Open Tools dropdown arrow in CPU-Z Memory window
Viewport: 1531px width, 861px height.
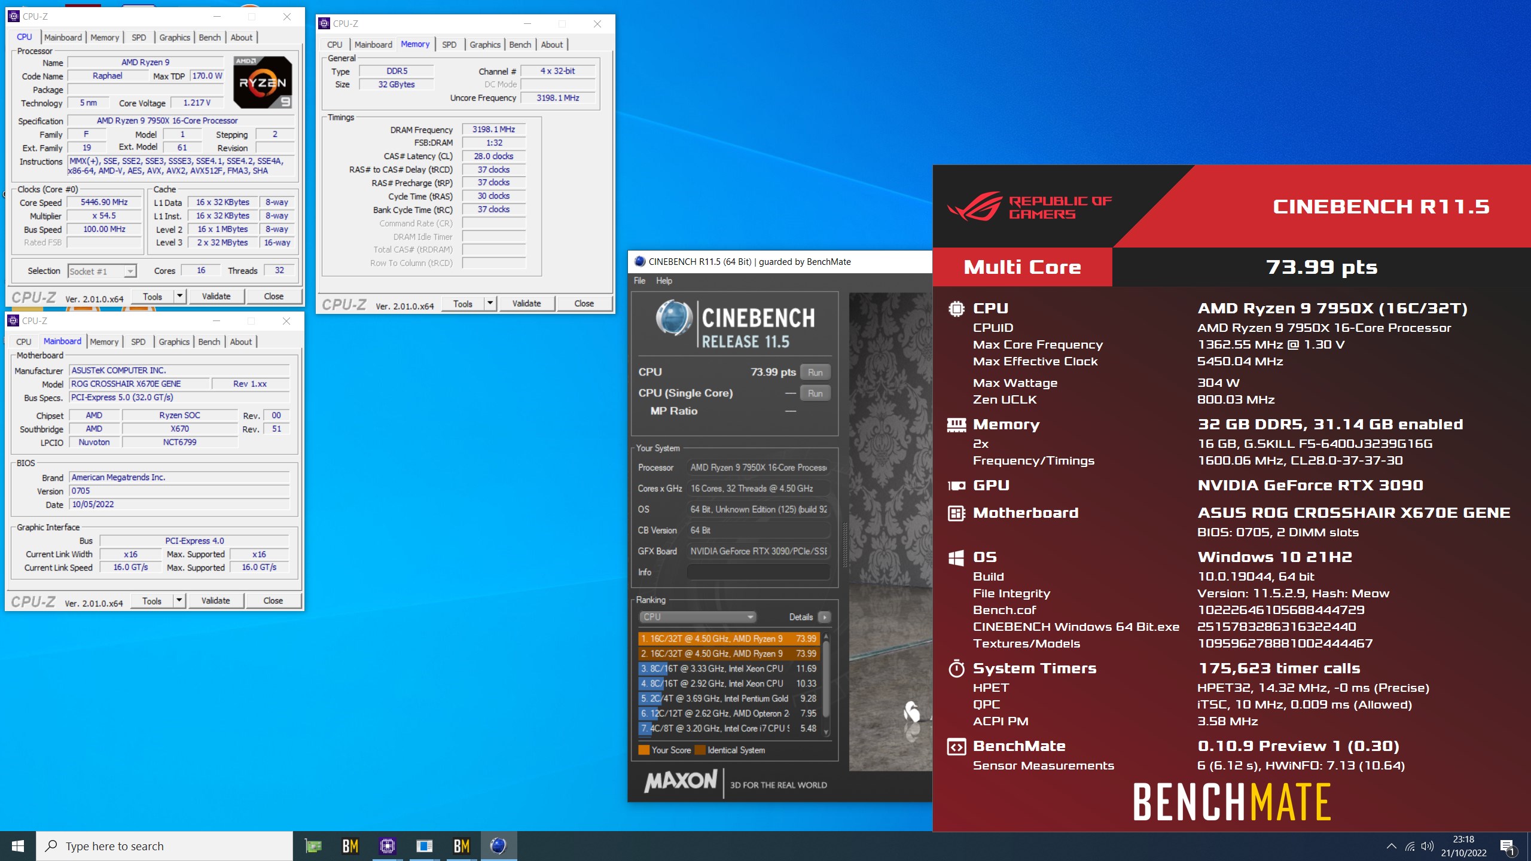point(490,303)
